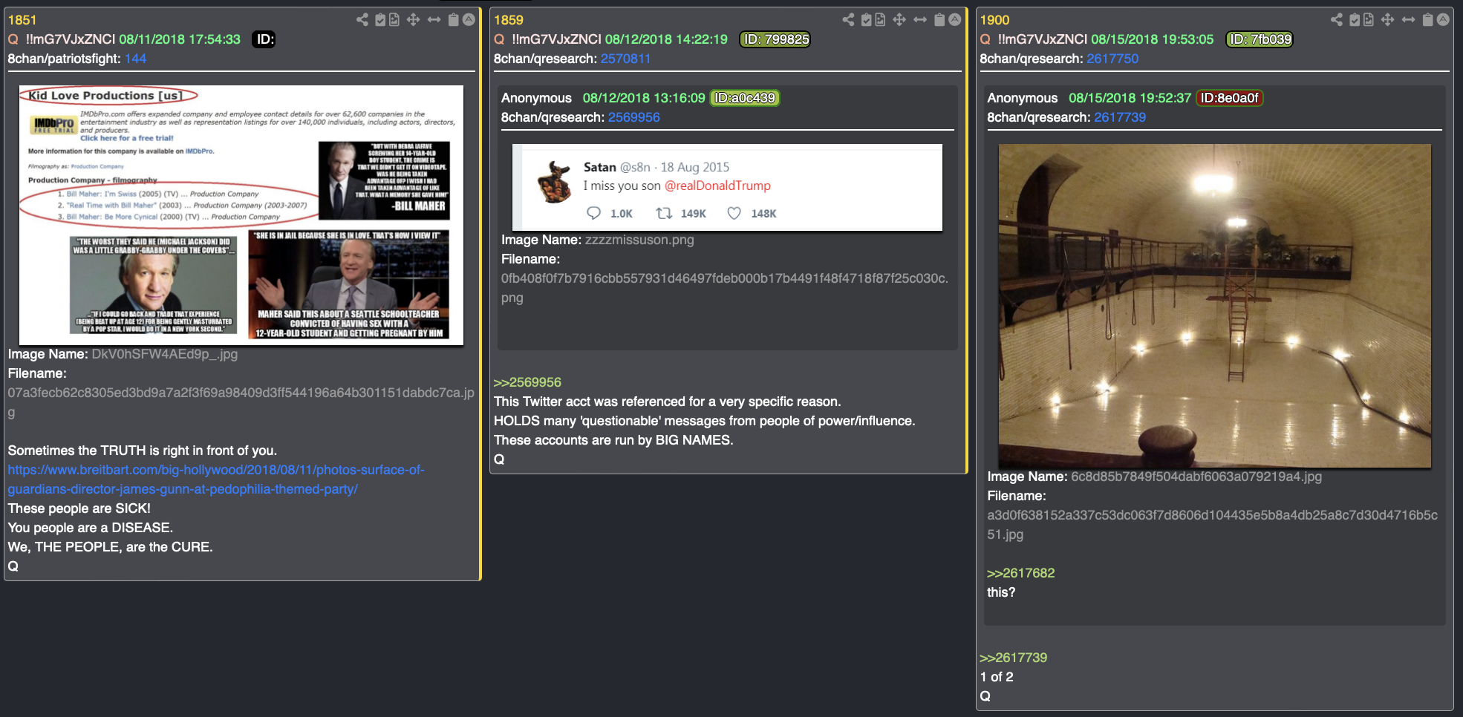The image size is (1463, 717).
Task: Click the image file icon on post 1859
Action: tap(880, 19)
